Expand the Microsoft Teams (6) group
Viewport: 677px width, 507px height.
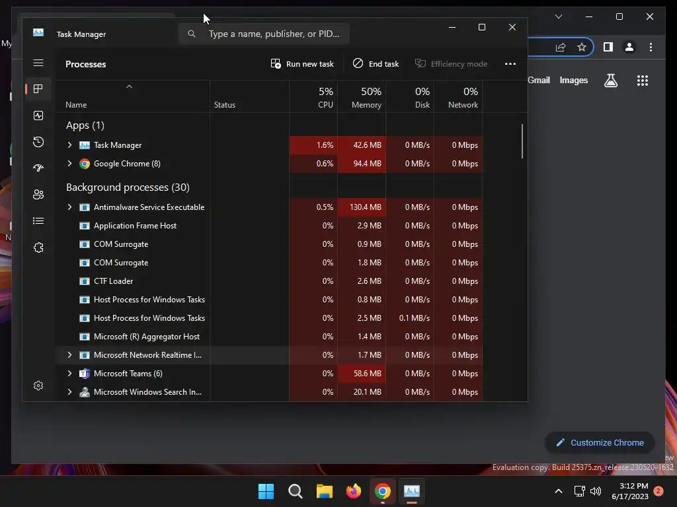coord(69,374)
